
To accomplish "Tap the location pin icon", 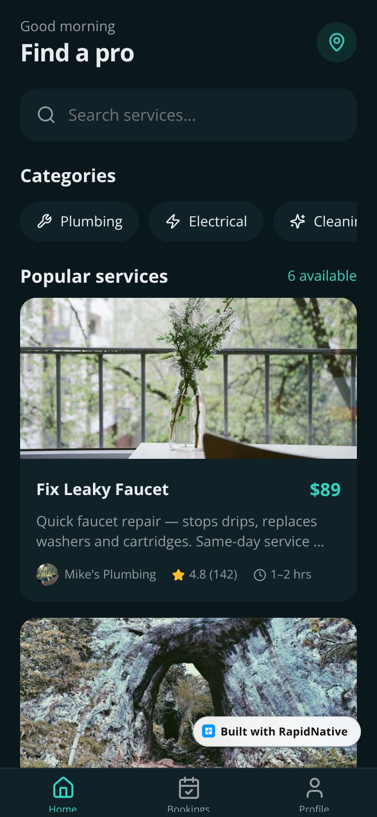I will (337, 42).
